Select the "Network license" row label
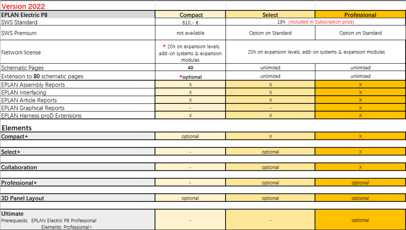Image resolution: width=406 pixels, height=230 pixels. [x=21, y=52]
